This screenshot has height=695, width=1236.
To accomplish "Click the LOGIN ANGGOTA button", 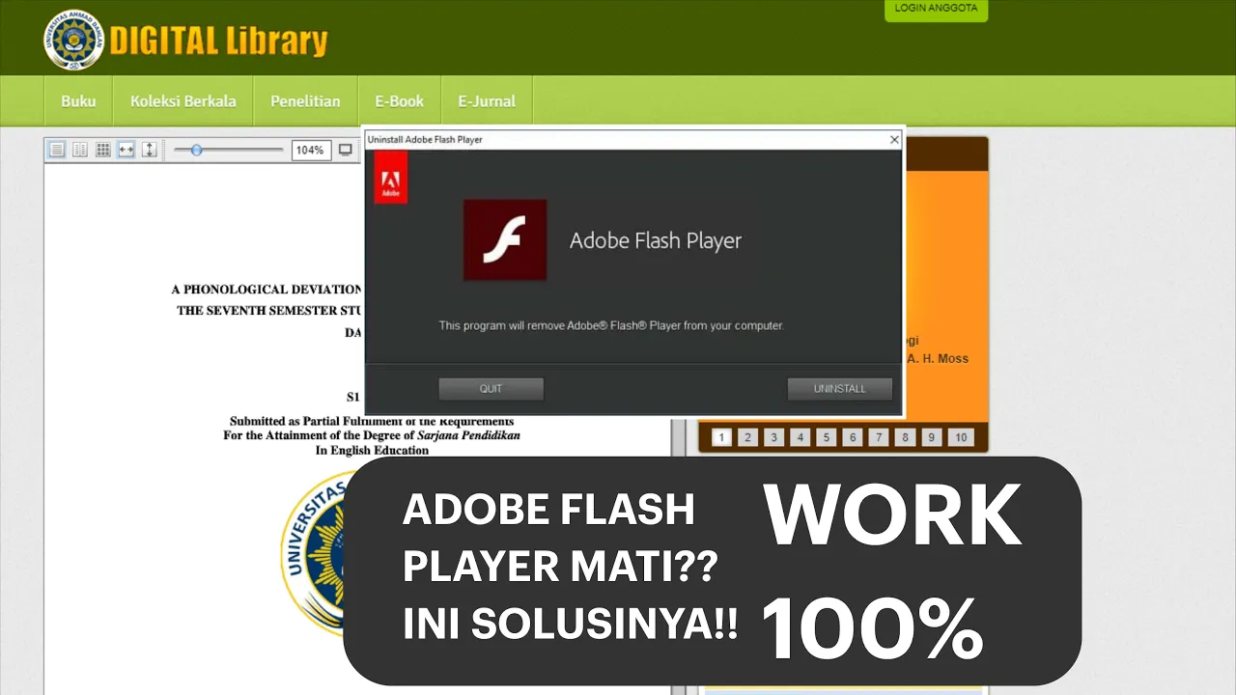I will coord(936,9).
